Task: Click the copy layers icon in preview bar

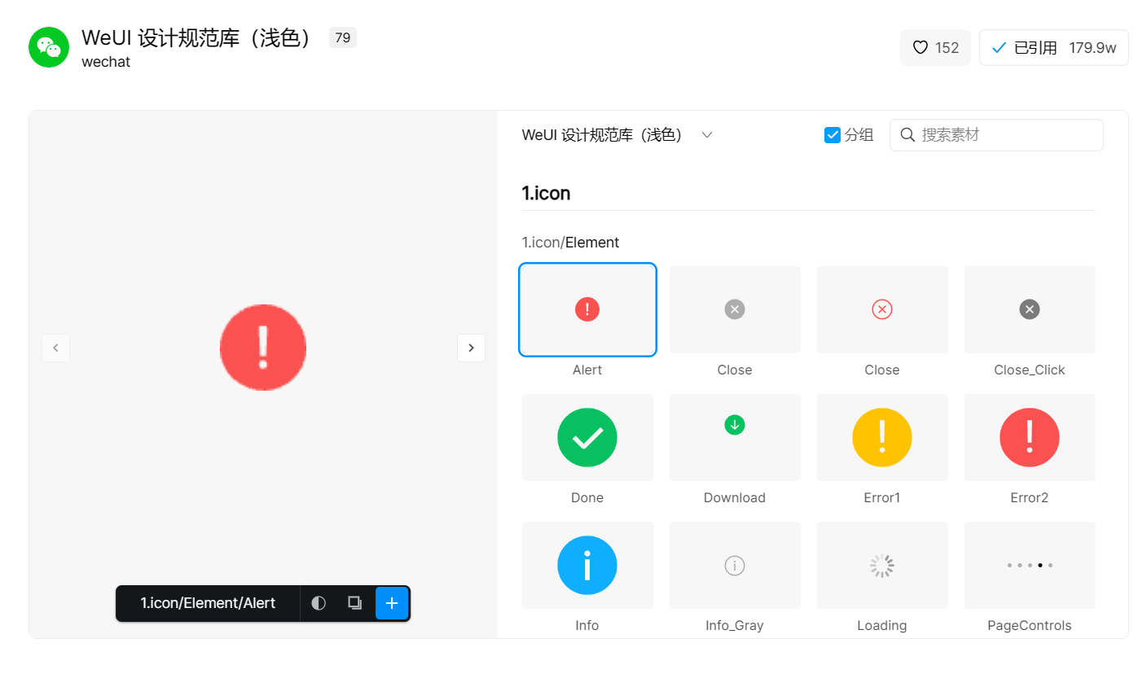Action: point(354,603)
